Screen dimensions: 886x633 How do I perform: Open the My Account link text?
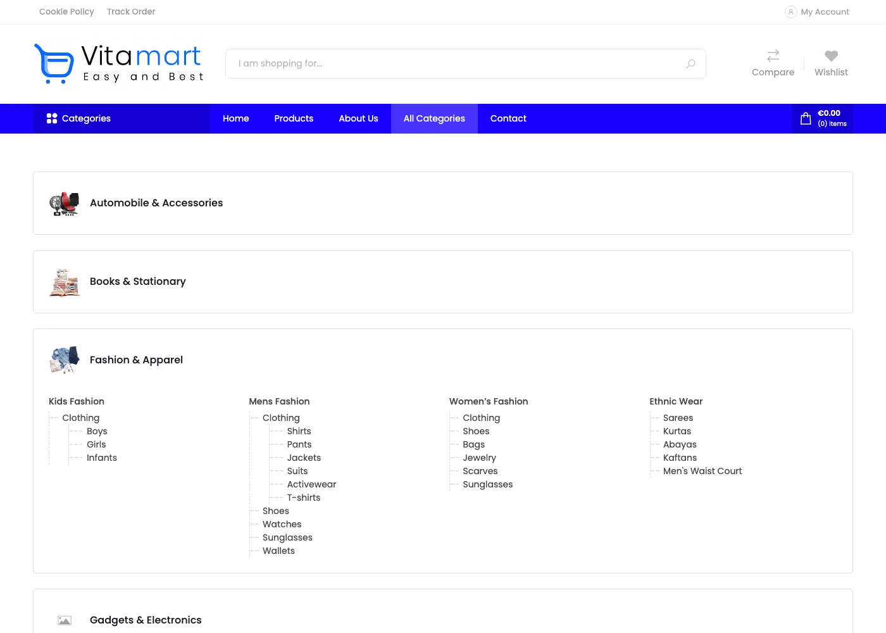(825, 12)
